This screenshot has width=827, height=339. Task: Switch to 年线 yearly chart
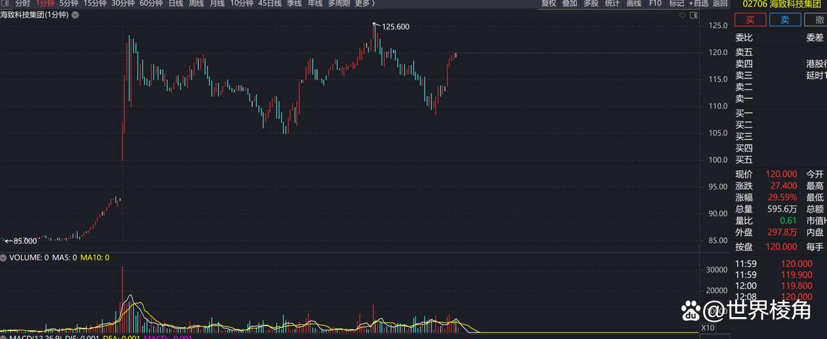(x=315, y=3)
